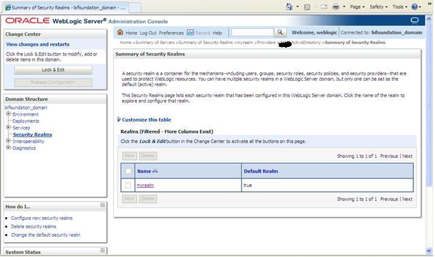Click Providers breadcrumb link
The image size is (435, 257).
266,42
